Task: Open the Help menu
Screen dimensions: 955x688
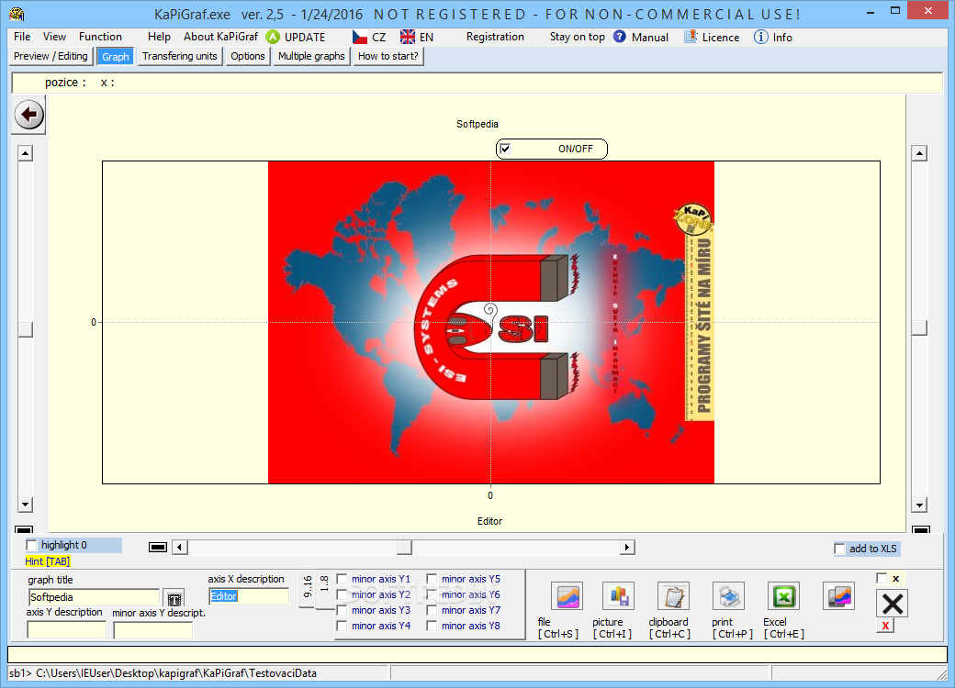Action: (159, 37)
